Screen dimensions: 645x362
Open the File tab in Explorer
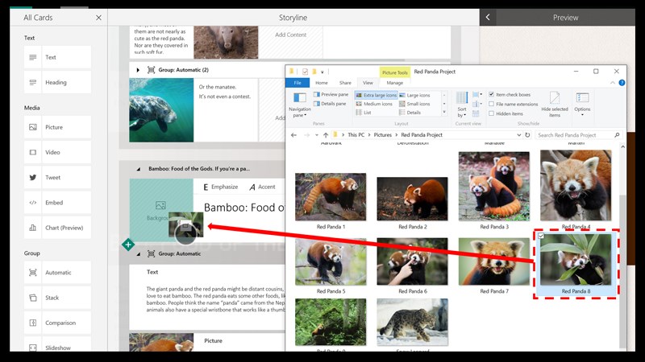pyautogui.click(x=298, y=83)
